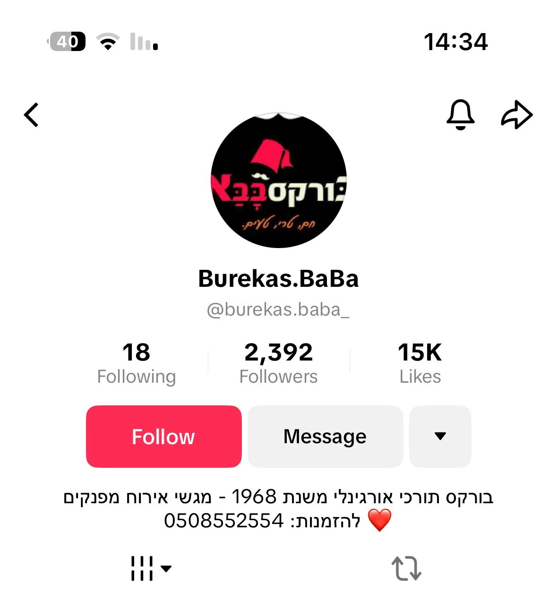Expand suggested accounts with the down-arrow button

440,437
